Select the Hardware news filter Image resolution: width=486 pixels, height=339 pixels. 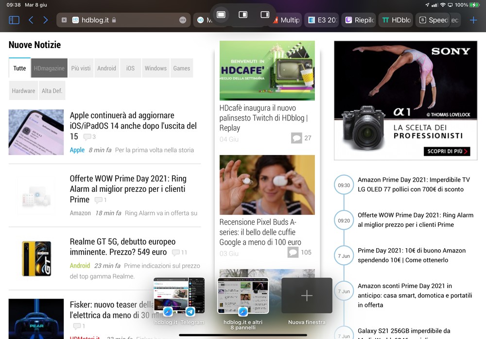(x=23, y=90)
